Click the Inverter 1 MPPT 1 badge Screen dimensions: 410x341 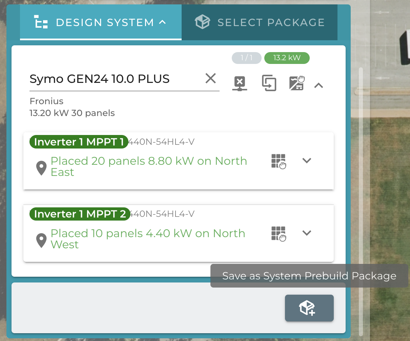coord(79,142)
